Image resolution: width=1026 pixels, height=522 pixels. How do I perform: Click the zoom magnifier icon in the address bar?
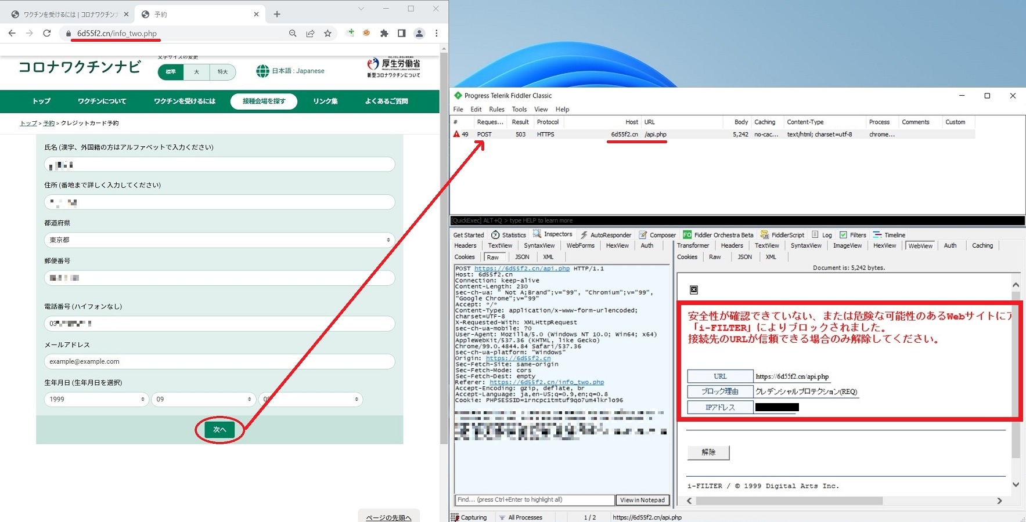point(293,34)
